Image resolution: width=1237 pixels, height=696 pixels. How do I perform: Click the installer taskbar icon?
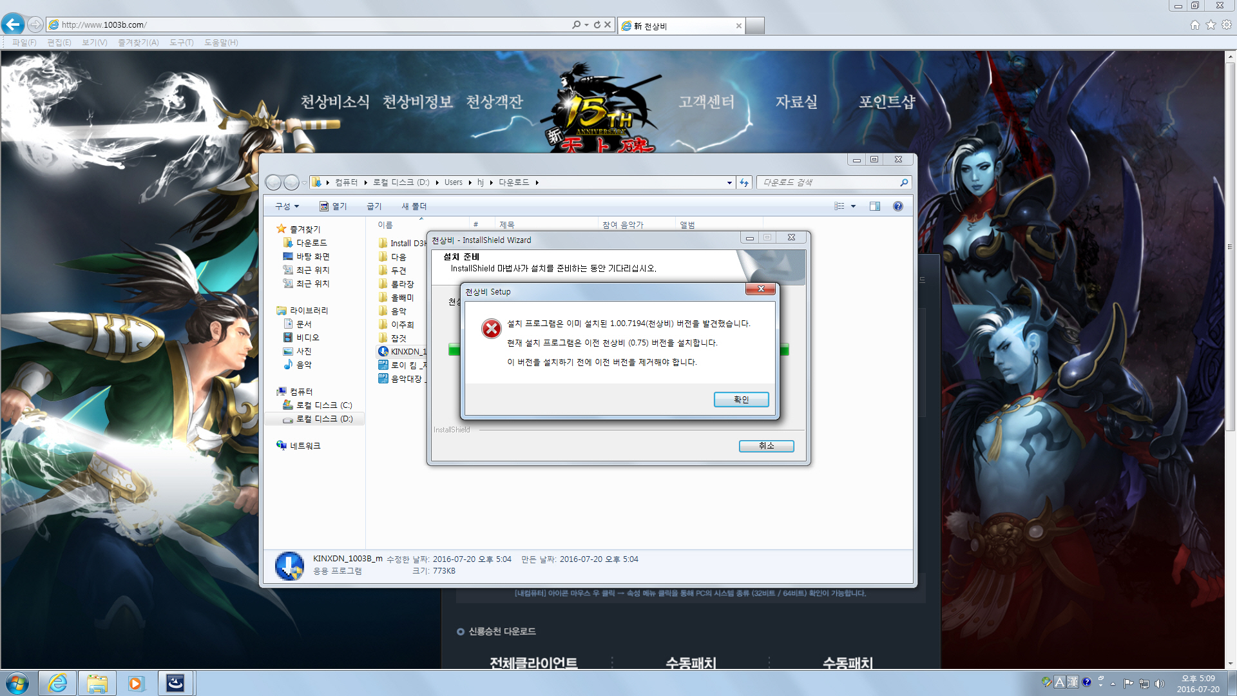175,683
